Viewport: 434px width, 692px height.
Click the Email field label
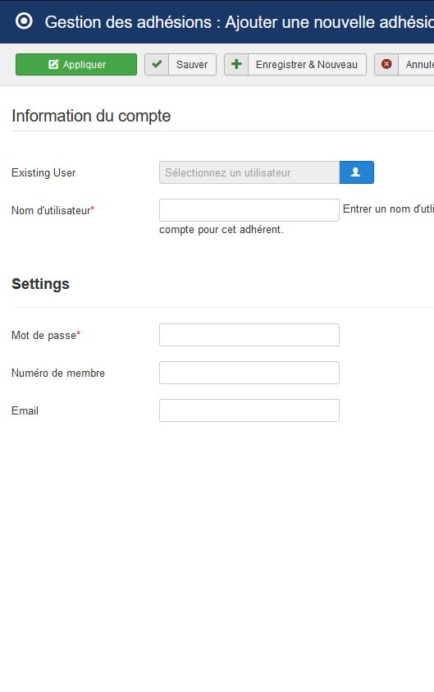pyautogui.click(x=25, y=411)
